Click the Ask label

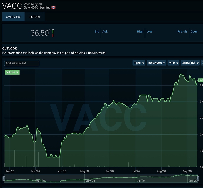(105, 31)
